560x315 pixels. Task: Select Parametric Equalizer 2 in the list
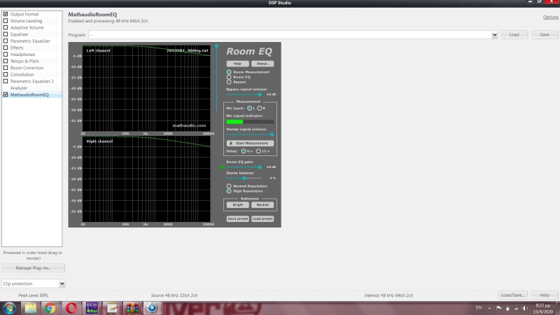31,81
